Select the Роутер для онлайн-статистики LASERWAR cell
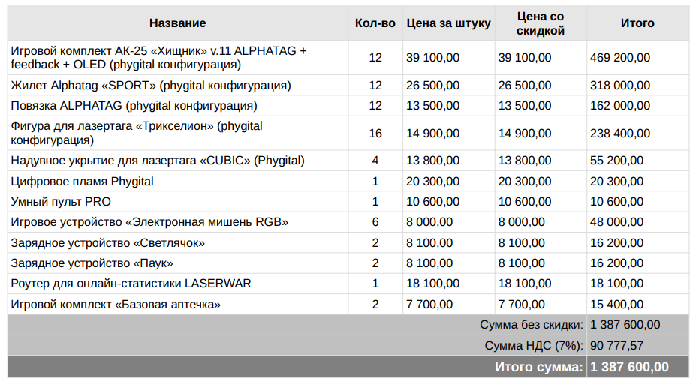The height and width of the screenshot is (385, 696). [x=131, y=284]
